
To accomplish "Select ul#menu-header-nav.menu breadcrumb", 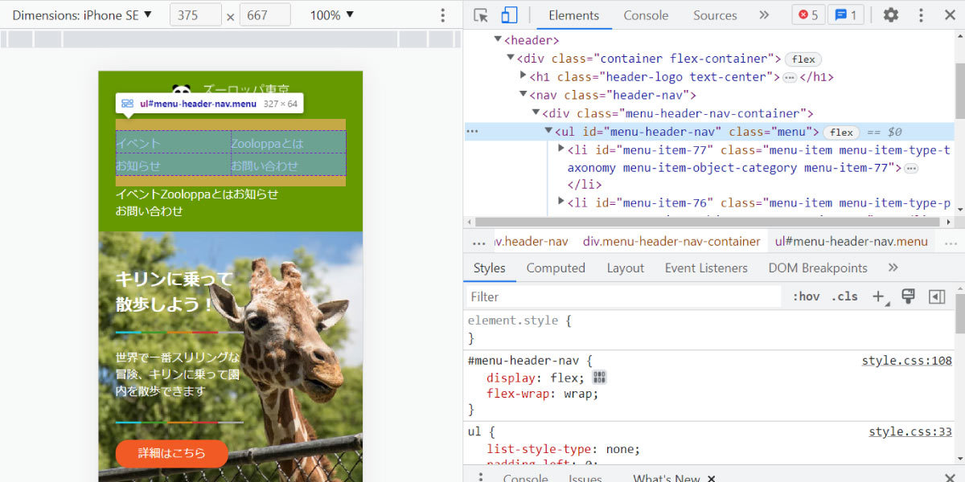I will pos(852,241).
